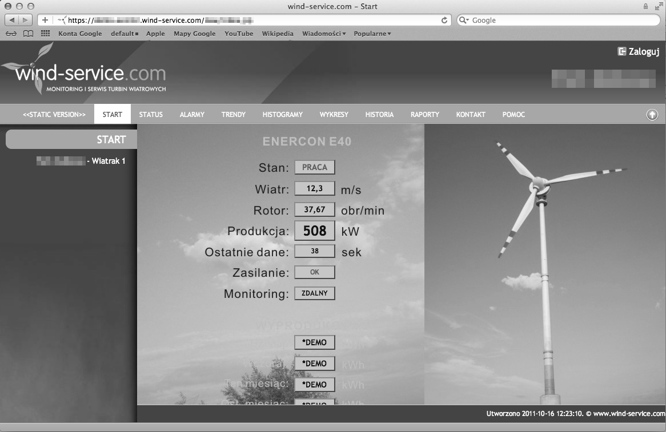Reload the page with the refresh icon
The width and height of the screenshot is (666, 432).
[444, 20]
